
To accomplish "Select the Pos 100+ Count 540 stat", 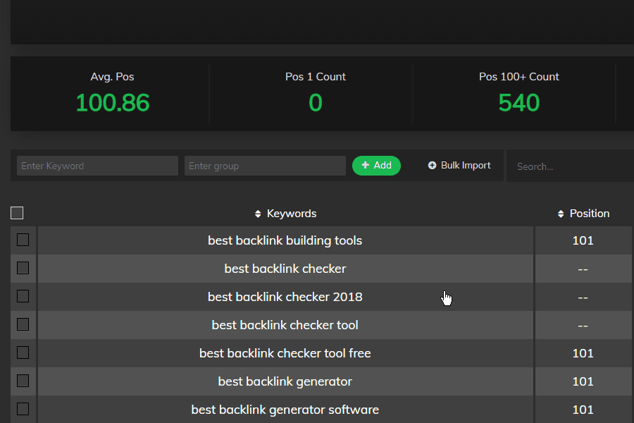I will 518,103.
